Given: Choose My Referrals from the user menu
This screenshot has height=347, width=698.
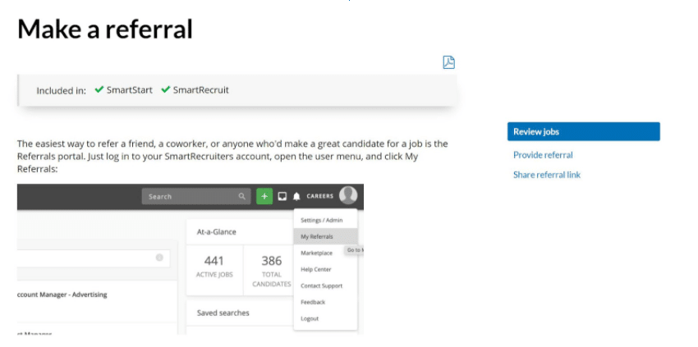Looking at the screenshot, I should 317,236.
